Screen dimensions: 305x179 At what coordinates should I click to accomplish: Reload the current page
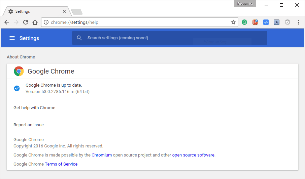click(26, 22)
